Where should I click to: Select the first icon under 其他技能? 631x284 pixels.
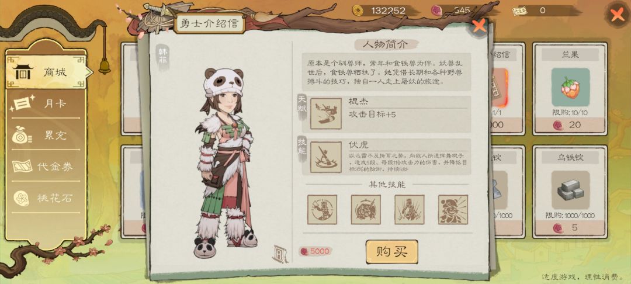pos(323,210)
